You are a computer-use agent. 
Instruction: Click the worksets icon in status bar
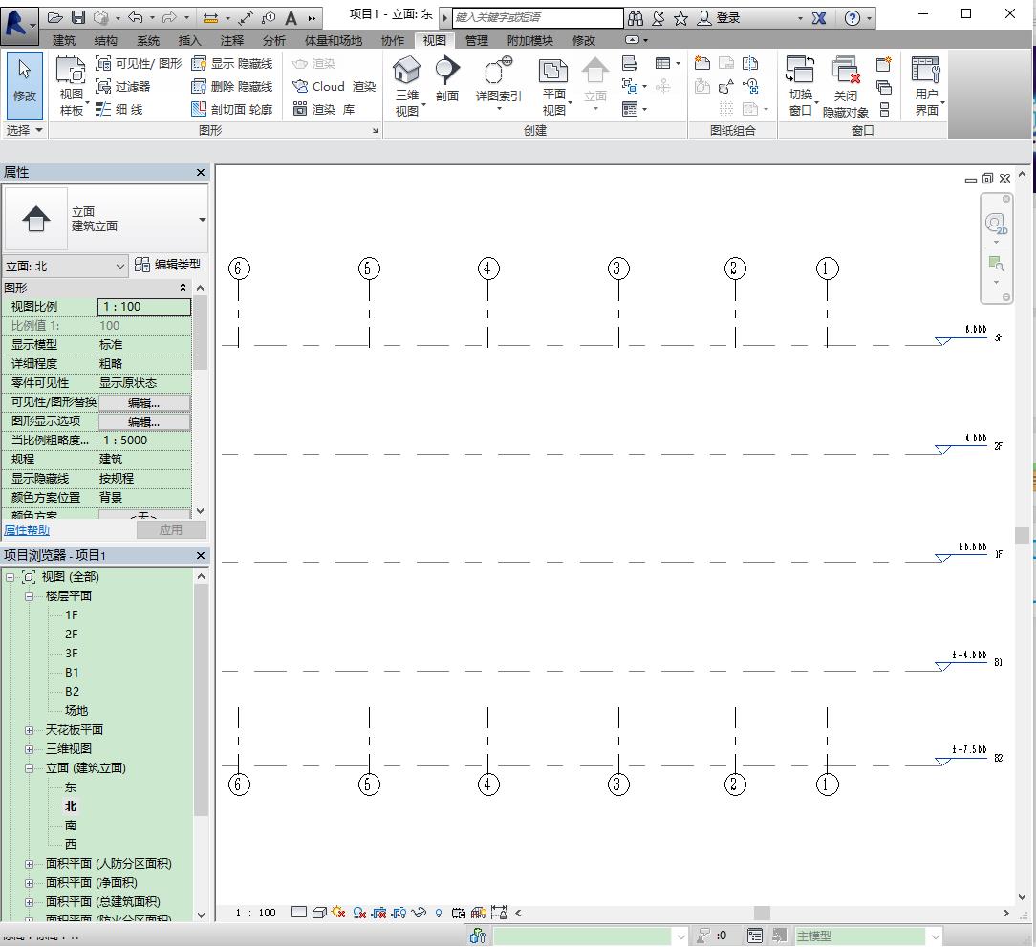pos(477,936)
